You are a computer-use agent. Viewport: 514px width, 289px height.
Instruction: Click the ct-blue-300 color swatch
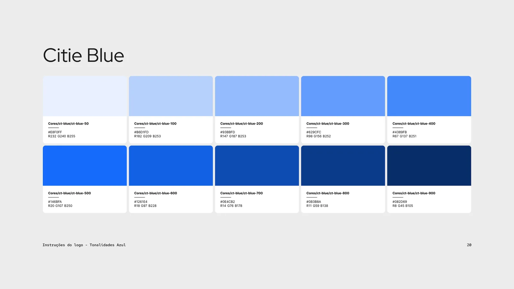coord(343,96)
